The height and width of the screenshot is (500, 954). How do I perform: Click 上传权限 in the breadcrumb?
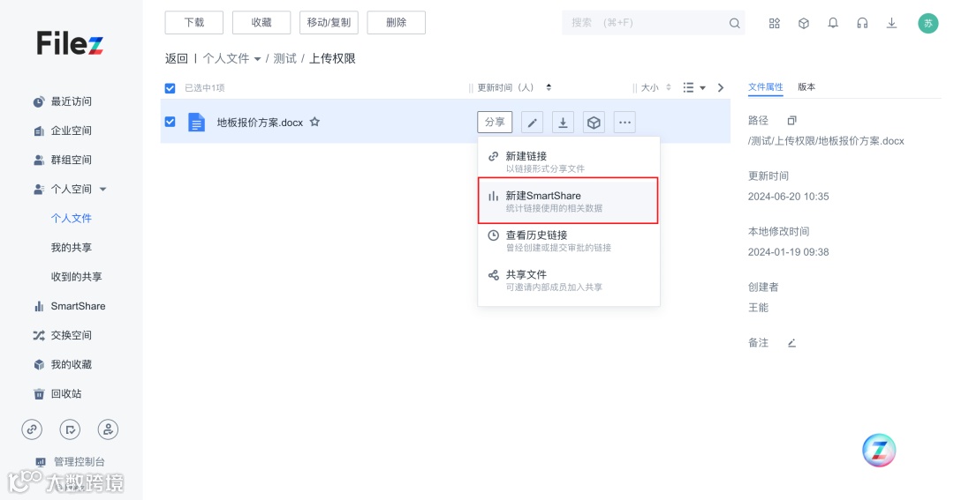pyautogui.click(x=332, y=58)
